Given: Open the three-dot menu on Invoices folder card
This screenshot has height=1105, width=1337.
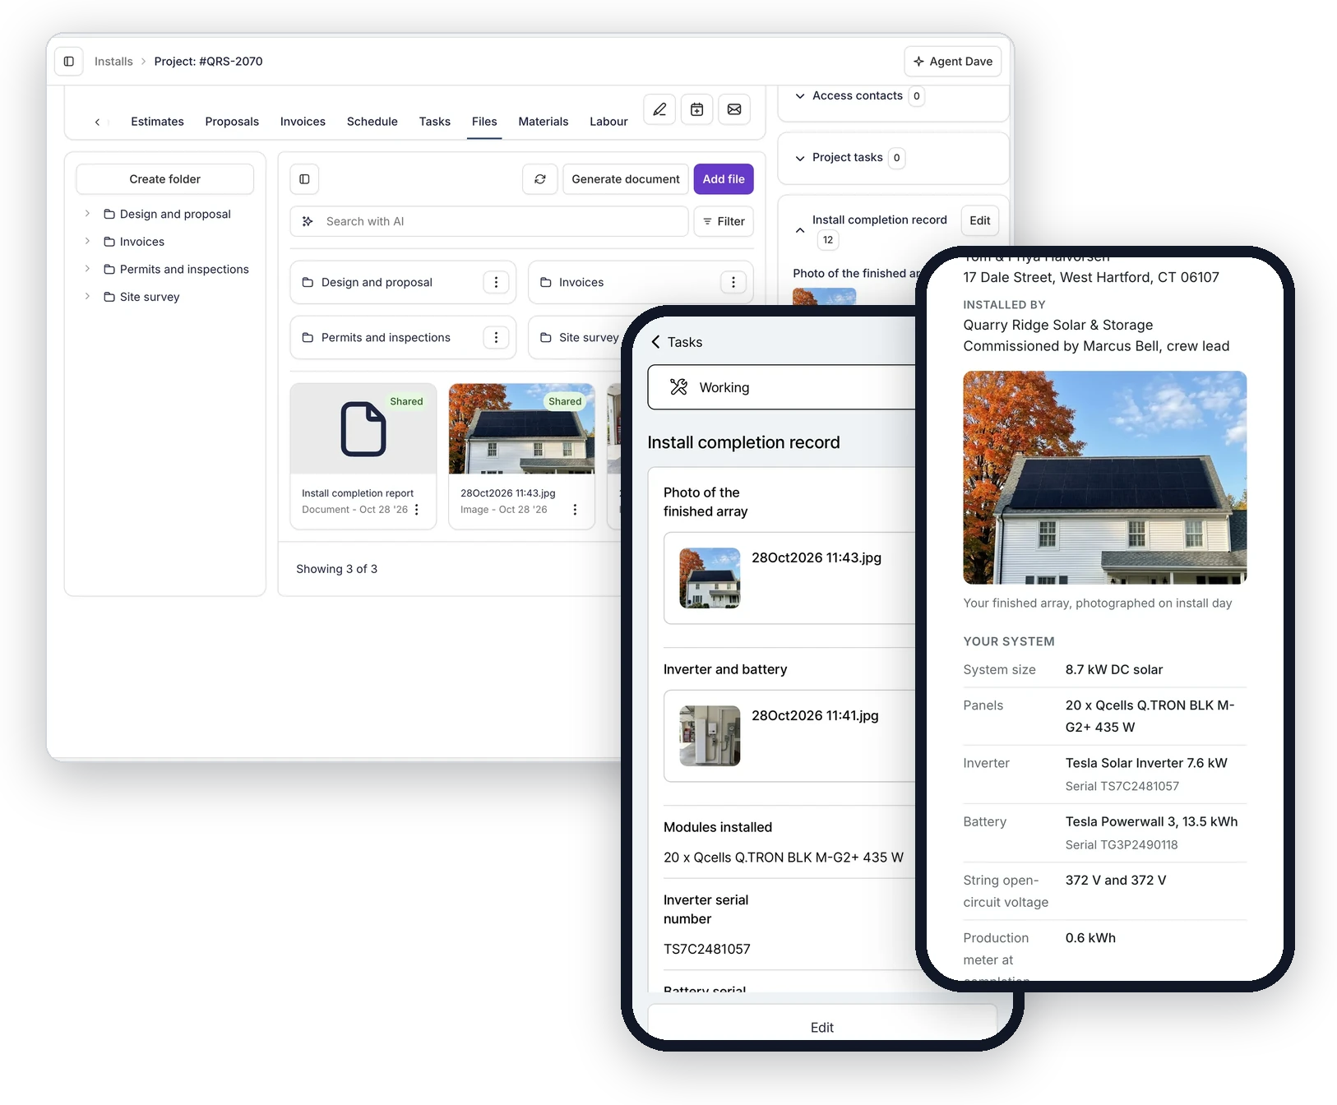Looking at the screenshot, I should [x=733, y=283].
